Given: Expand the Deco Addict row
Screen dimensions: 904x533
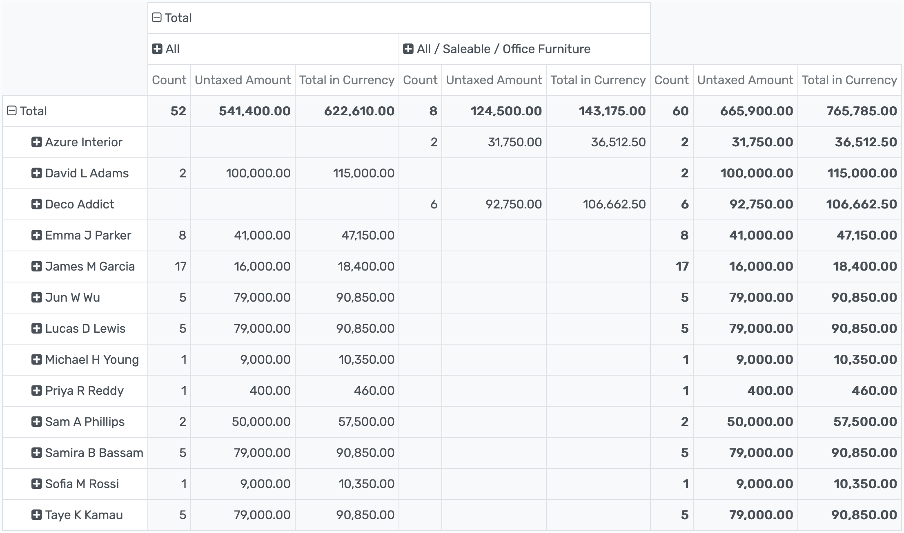Looking at the screenshot, I should 36,204.
